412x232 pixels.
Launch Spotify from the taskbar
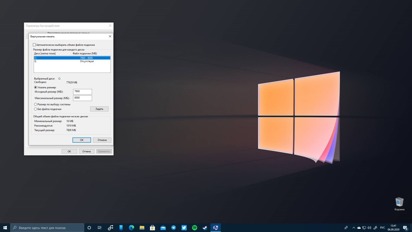(194, 227)
